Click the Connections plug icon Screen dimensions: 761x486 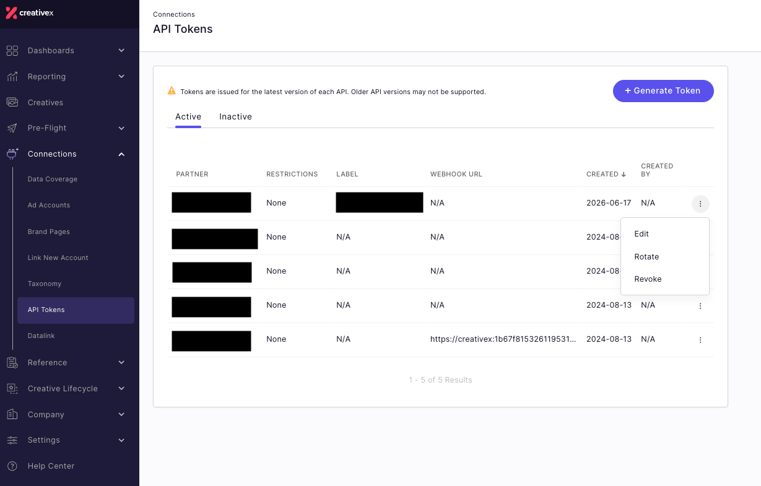(12, 154)
